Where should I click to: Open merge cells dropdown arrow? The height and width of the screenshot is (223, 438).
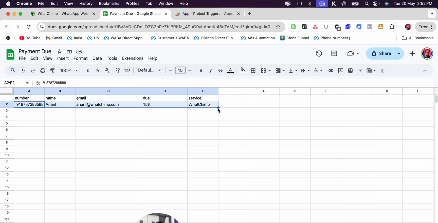point(270,70)
